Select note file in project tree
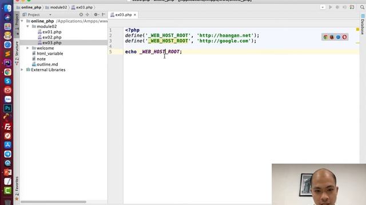Image resolution: width=366 pixels, height=205 pixels. [x=41, y=59]
